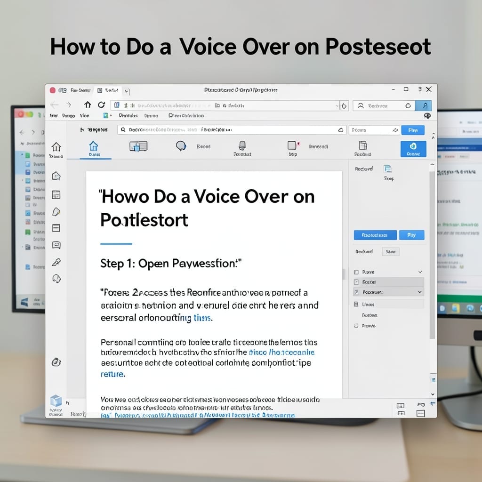Viewport: 482px width, 482px height.
Task: Follow the blue link ending the first paragraph
Action: [x=202, y=318]
